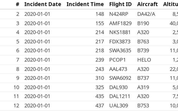Select the SWA3635 cell
The height and width of the screenshot is (111, 178).
pyautogui.click(x=120, y=51)
